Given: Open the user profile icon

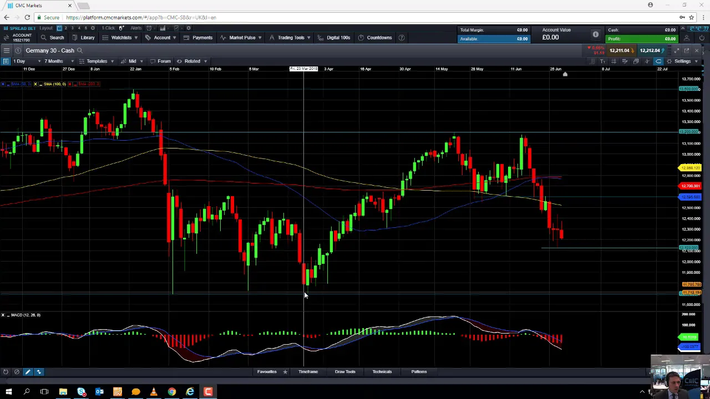Looking at the screenshot, I should pyautogui.click(x=687, y=38).
